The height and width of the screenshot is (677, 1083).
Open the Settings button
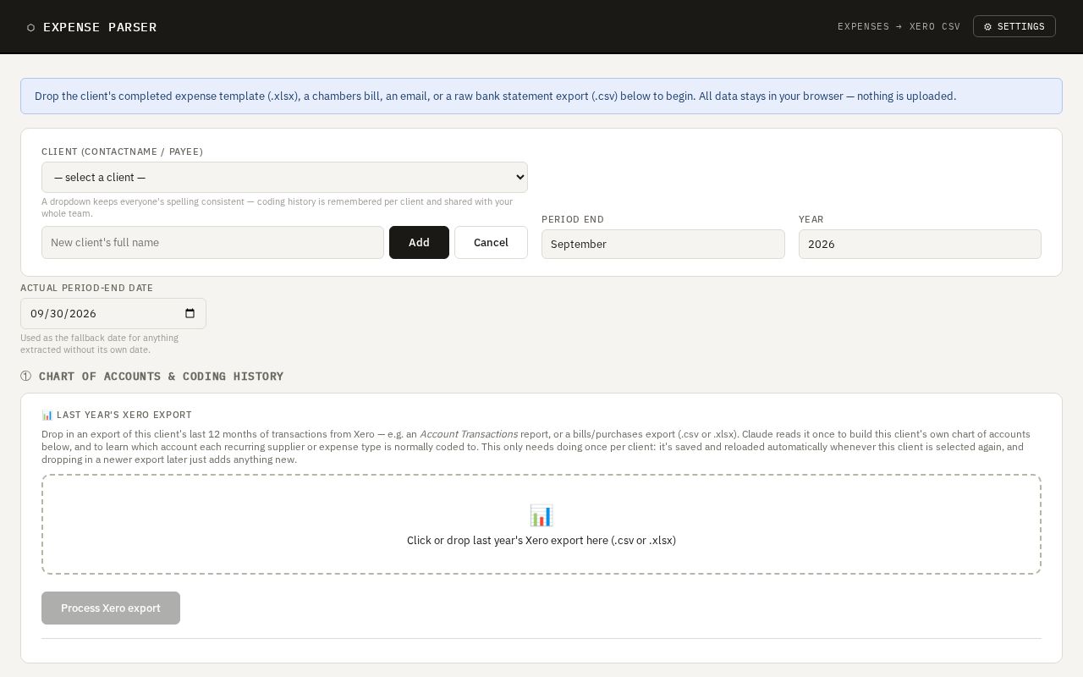(1014, 26)
